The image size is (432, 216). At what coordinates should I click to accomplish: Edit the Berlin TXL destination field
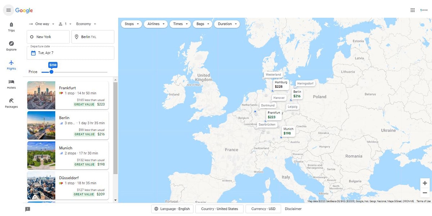click(x=93, y=37)
